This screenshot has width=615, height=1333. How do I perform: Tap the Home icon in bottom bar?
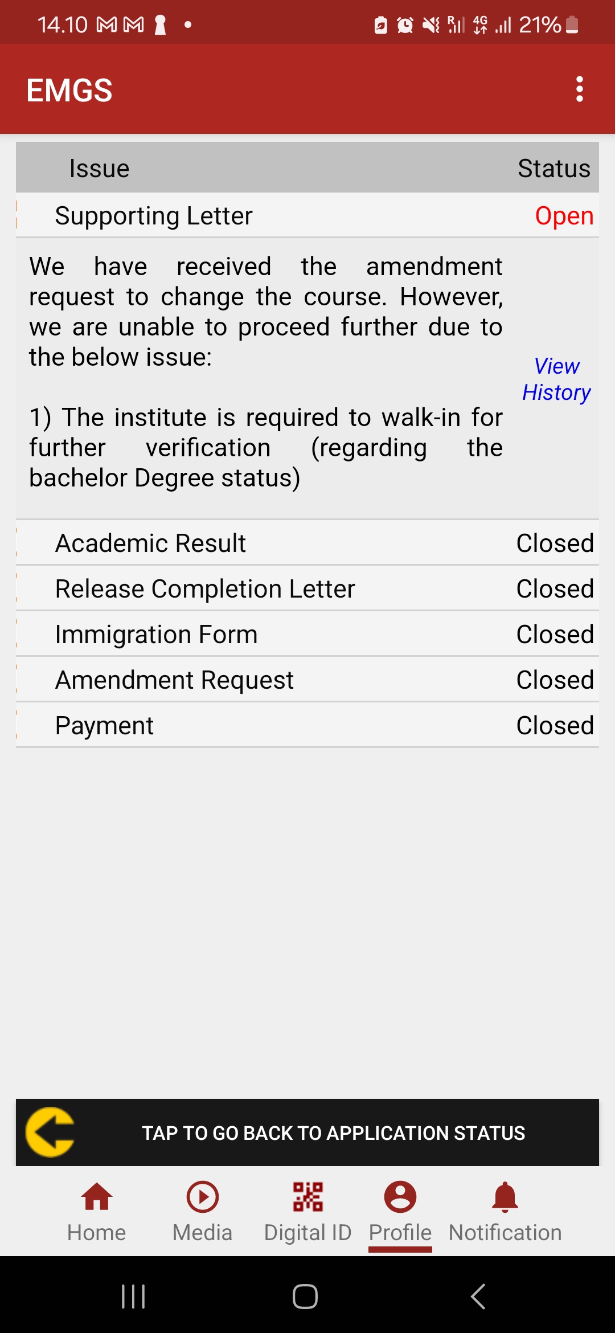point(97,1196)
